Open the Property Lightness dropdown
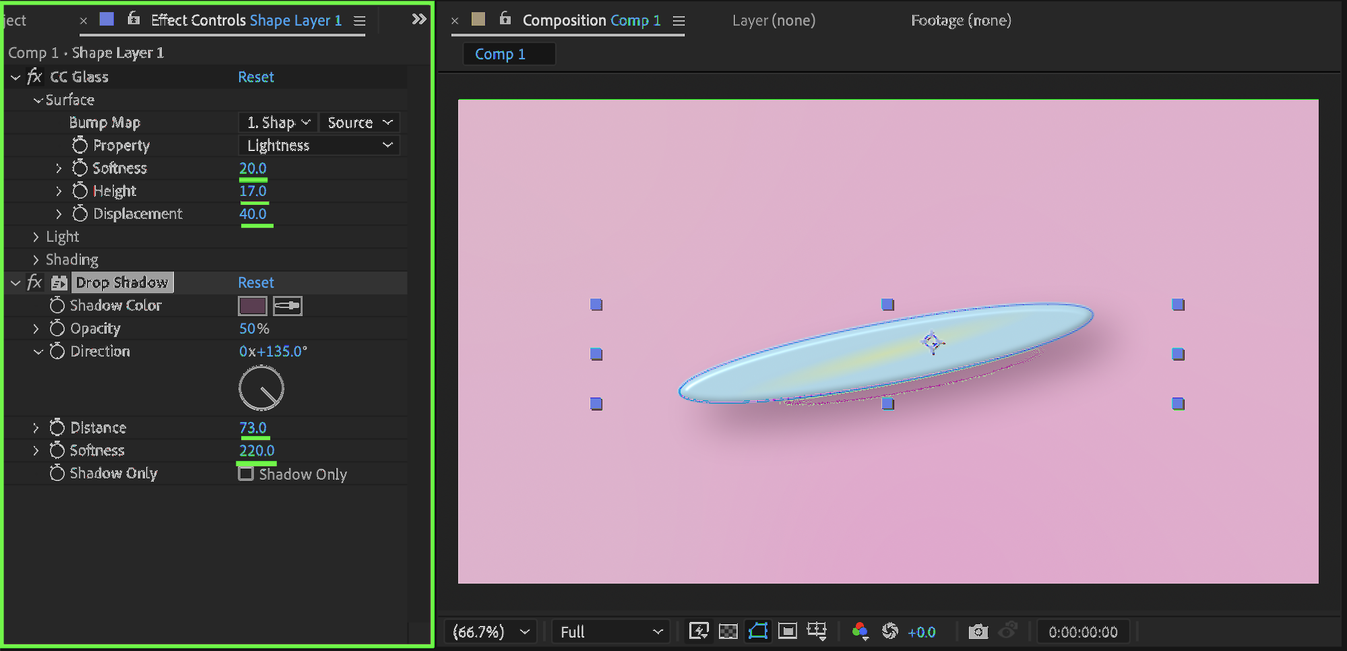Screen dimensions: 1347x651 tap(319, 146)
